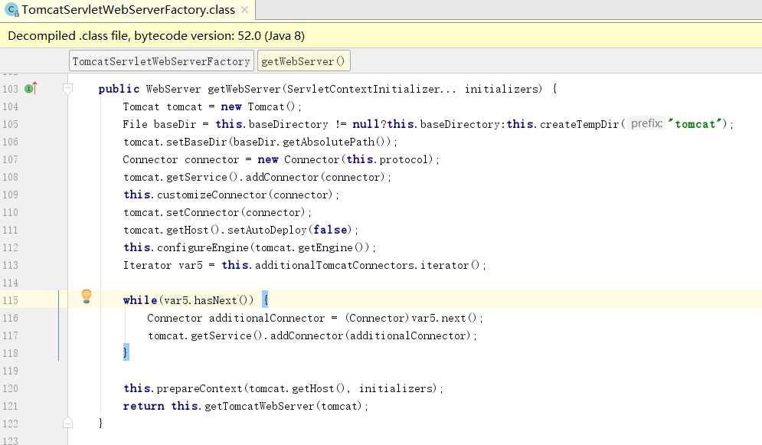Viewport: 762px width, 445px height.
Task: Collapse the getWebServer method fold at line 103
Action: click(x=67, y=88)
